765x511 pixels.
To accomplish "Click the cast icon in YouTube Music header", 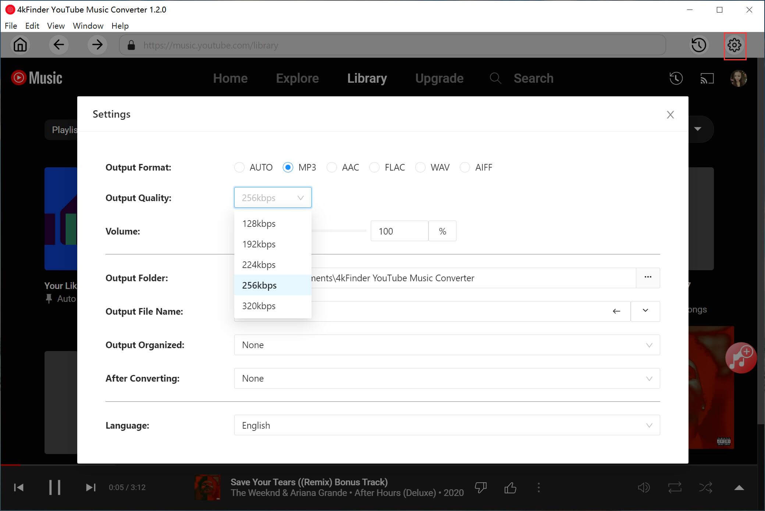I will [x=707, y=79].
